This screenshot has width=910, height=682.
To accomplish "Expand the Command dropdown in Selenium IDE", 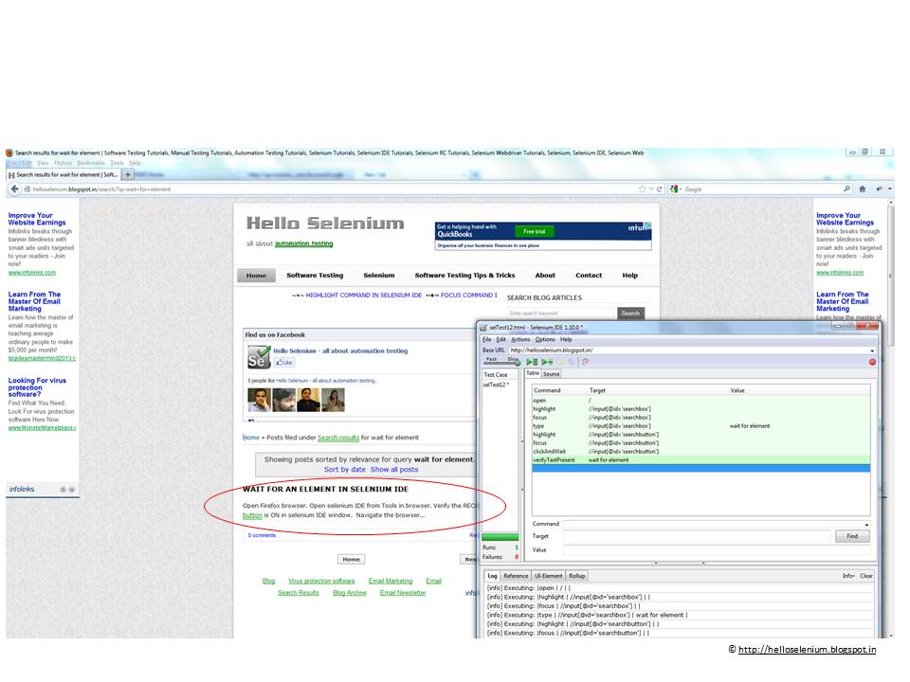I will click(868, 525).
